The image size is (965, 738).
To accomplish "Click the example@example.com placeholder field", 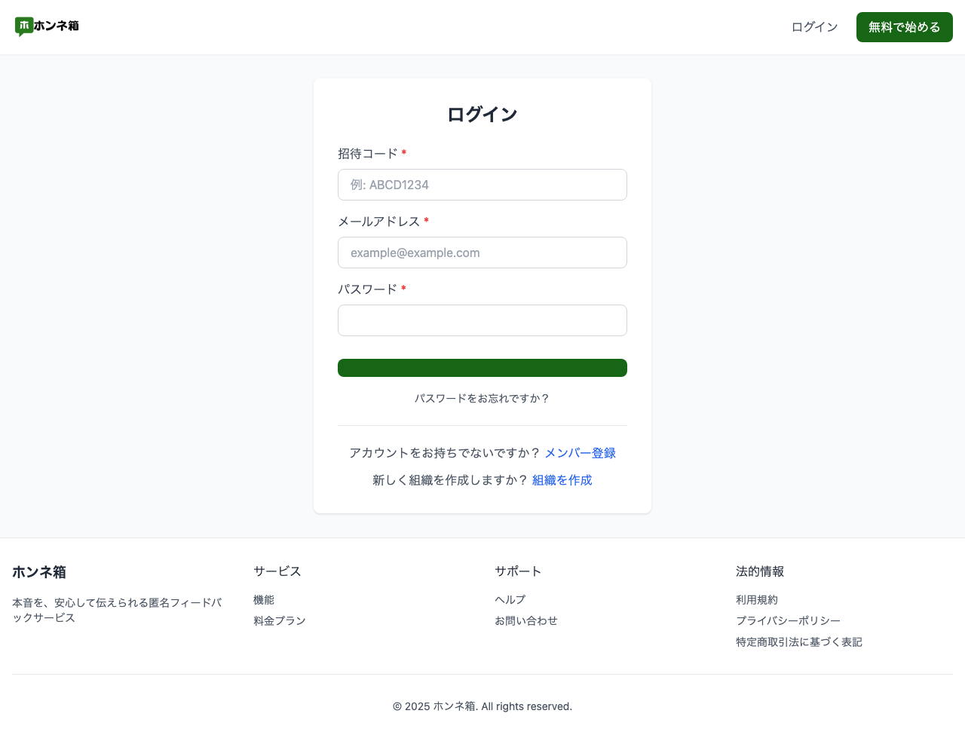I will point(482,253).
